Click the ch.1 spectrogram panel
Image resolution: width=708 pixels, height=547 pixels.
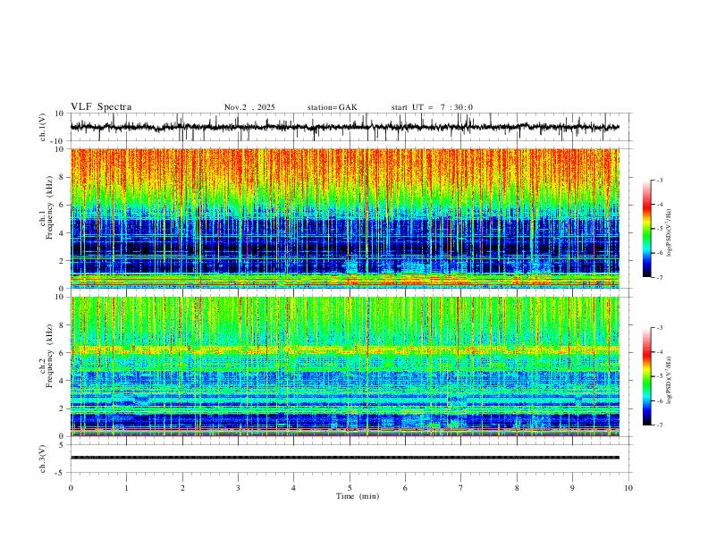coord(344,218)
